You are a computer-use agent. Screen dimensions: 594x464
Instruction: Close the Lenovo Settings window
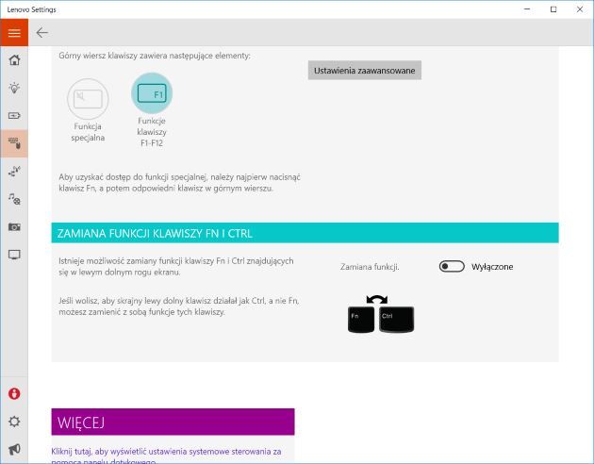(x=580, y=9)
